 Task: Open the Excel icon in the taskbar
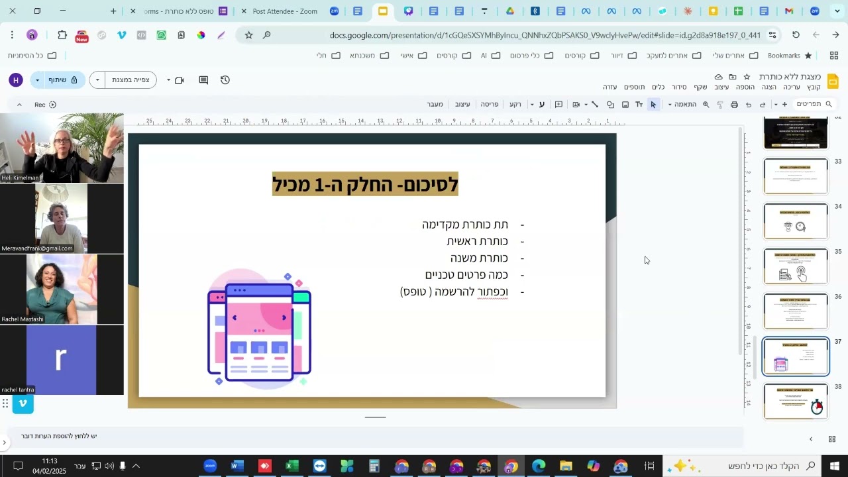click(x=292, y=466)
